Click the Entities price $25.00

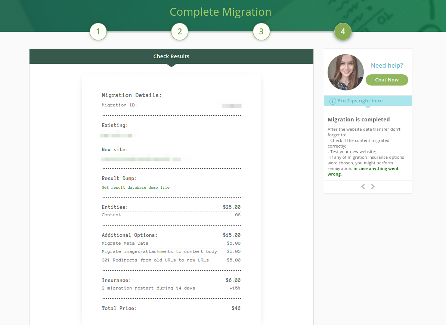(232, 207)
